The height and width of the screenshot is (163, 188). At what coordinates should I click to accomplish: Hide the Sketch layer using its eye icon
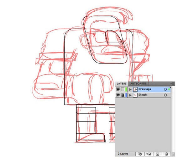point(118,95)
